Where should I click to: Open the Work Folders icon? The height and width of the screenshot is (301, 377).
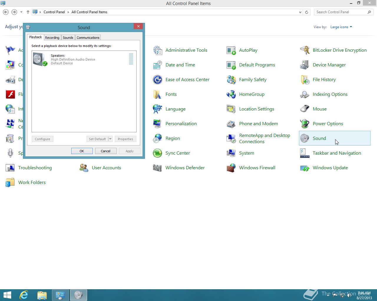pyautogui.click(x=10, y=183)
